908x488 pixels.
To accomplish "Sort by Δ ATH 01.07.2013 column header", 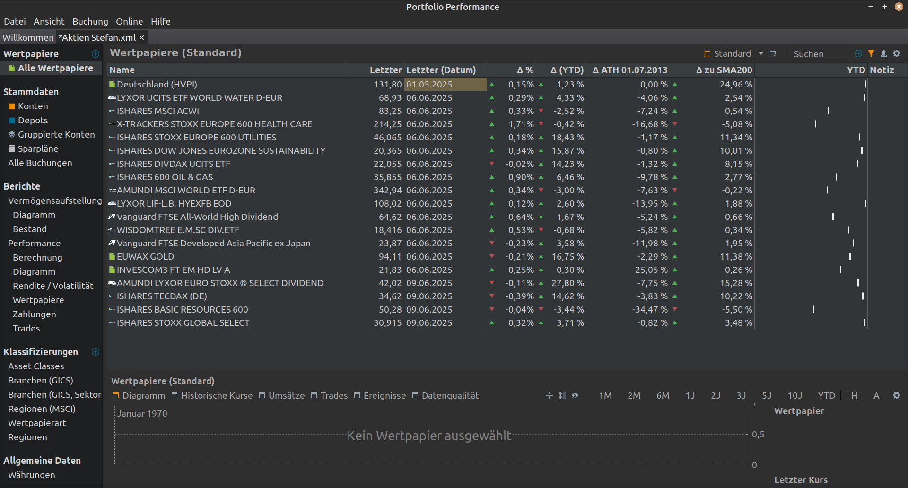I will [629, 70].
